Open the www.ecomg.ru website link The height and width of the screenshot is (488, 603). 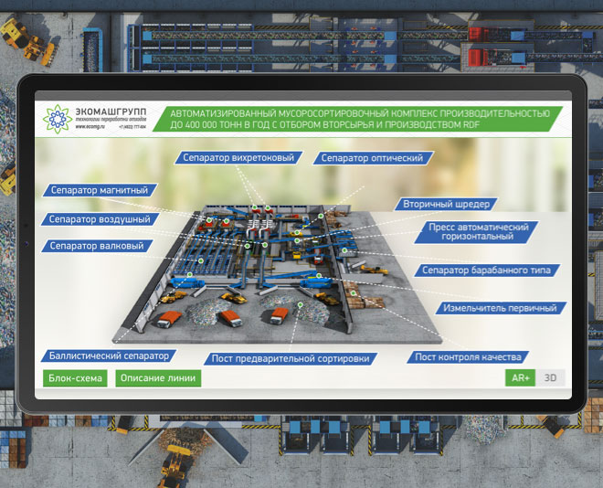coord(90,126)
